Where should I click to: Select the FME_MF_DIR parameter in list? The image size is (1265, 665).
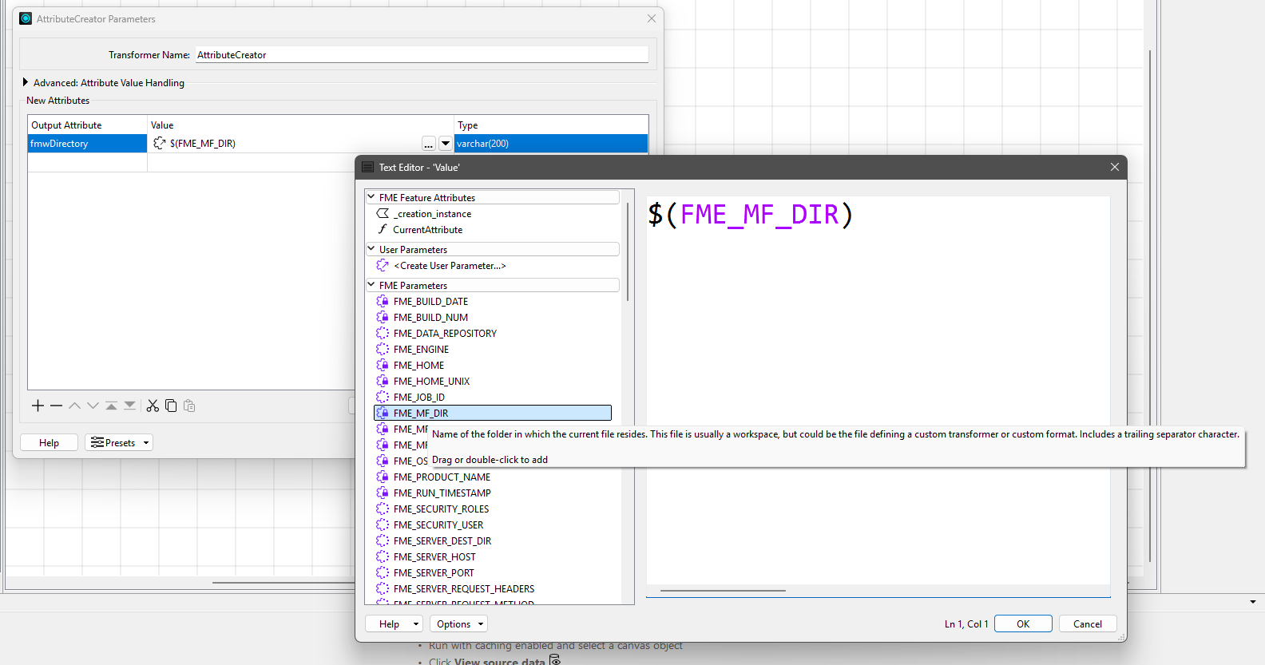(493, 413)
